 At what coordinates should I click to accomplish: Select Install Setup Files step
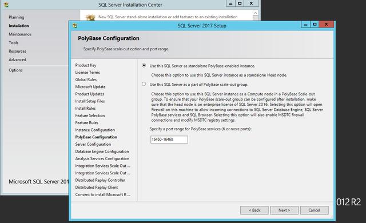pyautogui.click(x=90, y=101)
